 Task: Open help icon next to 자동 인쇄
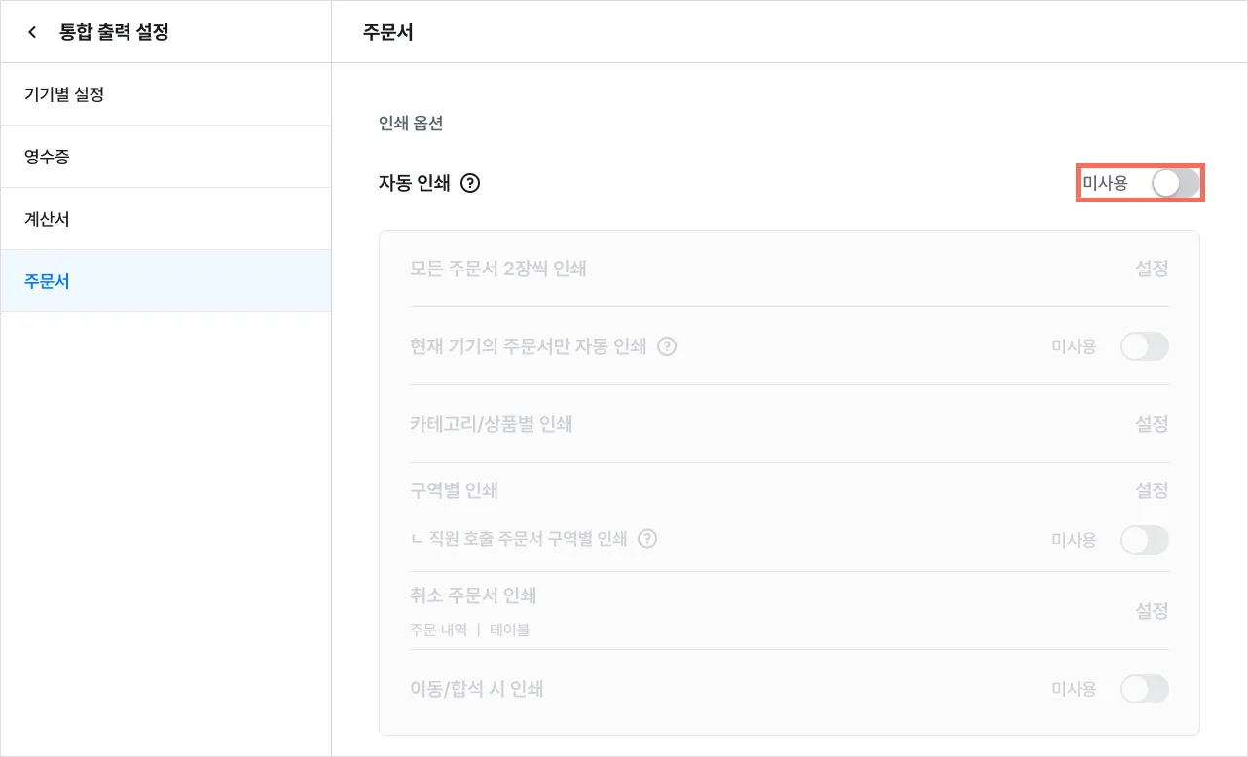[x=470, y=183]
